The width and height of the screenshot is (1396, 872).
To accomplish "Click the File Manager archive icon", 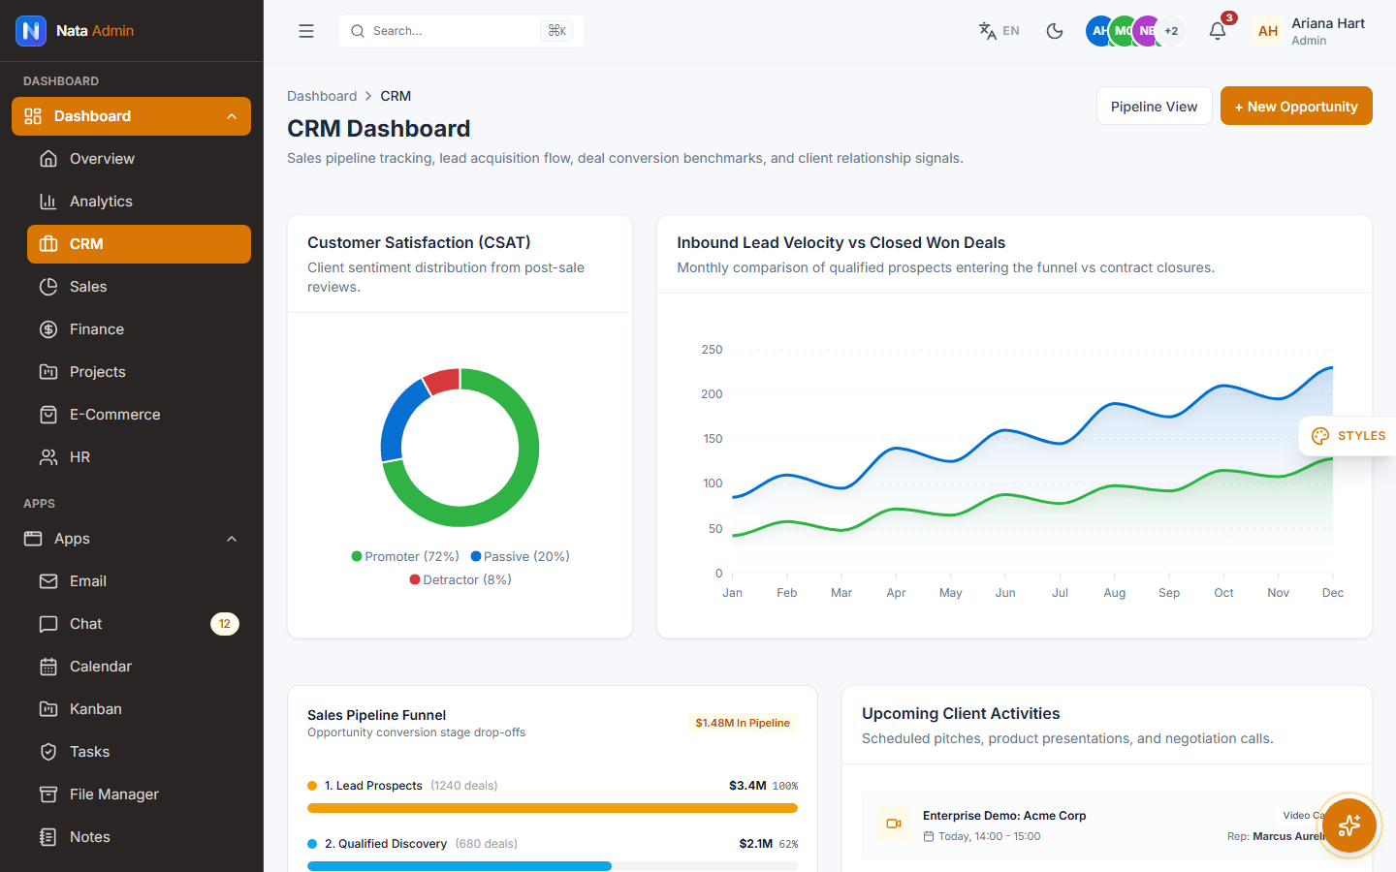I will point(48,794).
